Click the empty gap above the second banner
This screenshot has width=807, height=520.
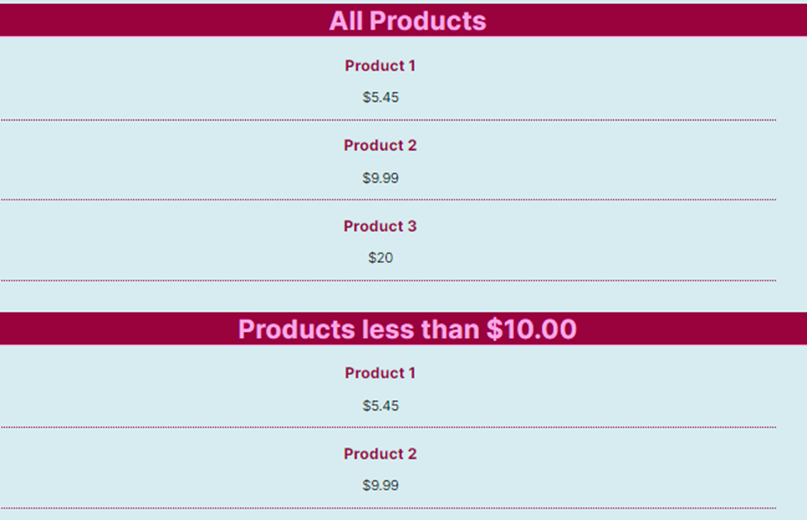pos(387,296)
